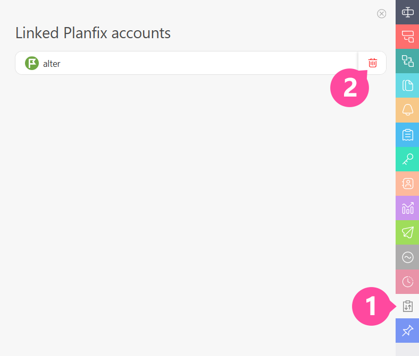The height and width of the screenshot is (356, 419).
Task: Open the cyan documents sidebar icon
Action: (x=407, y=85)
